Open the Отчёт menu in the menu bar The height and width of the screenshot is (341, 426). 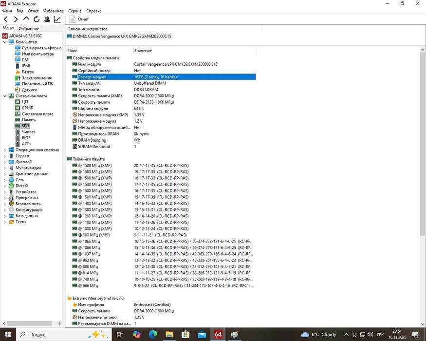click(33, 11)
